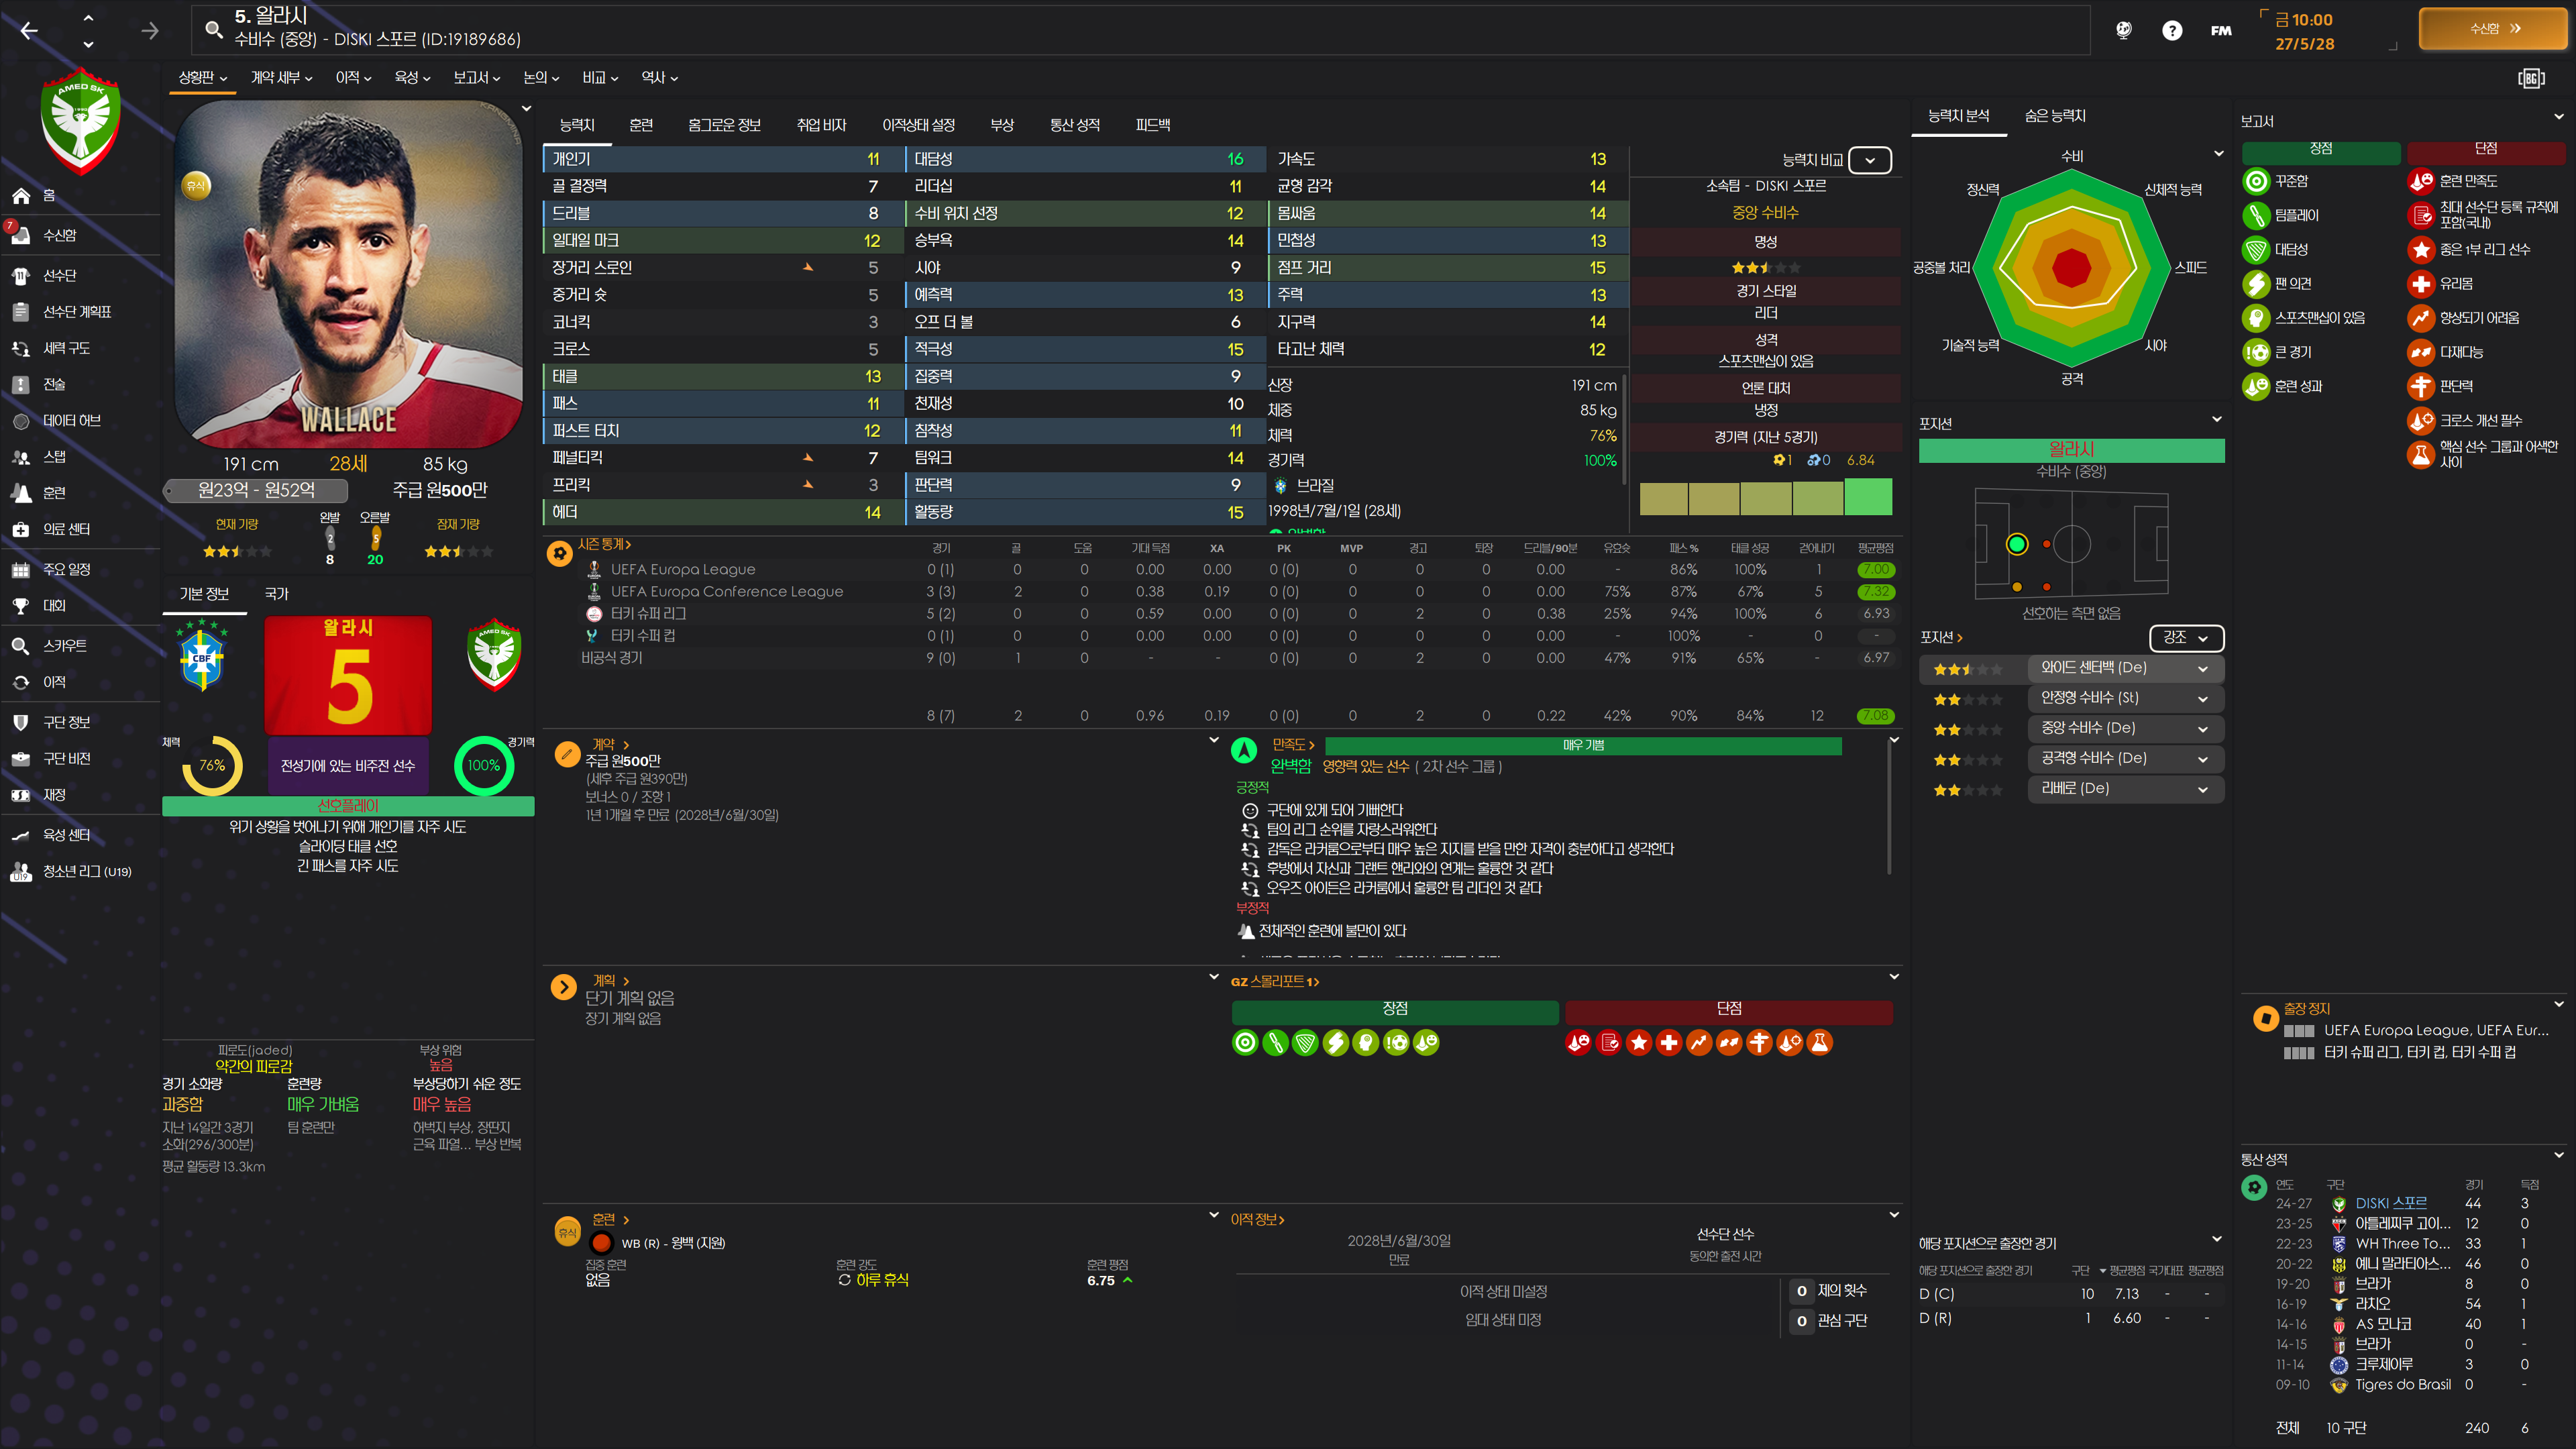Open 전술 tactics in the sidebar
Image resolution: width=2576 pixels, height=1449 pixels.
54,384
